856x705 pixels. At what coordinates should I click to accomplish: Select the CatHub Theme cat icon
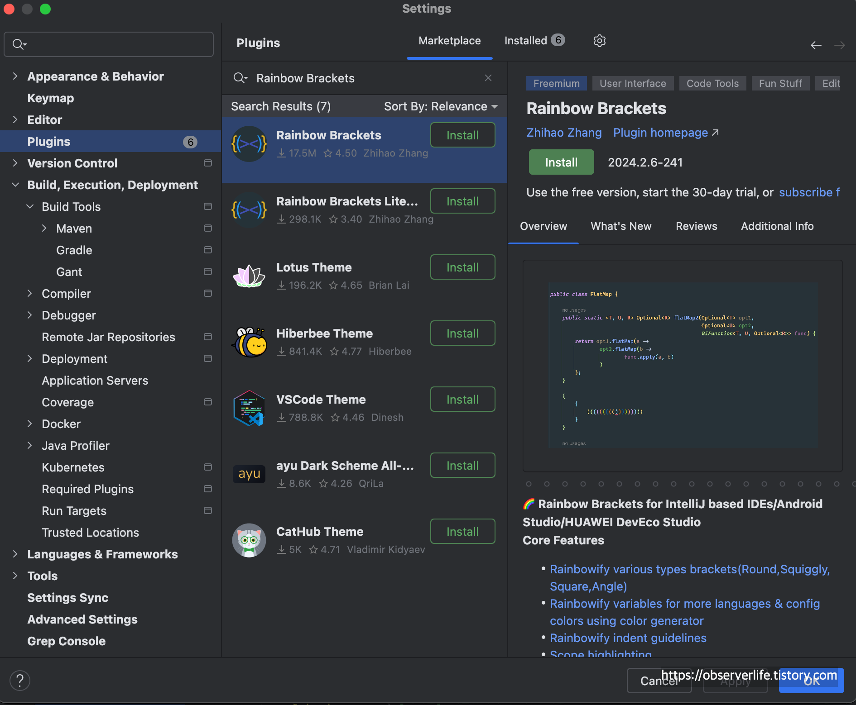[x=249, y=540]
